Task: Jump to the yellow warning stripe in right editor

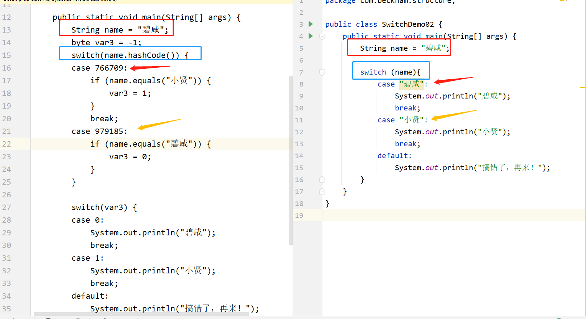Action: pyautogui.click(x=583, y=88)
